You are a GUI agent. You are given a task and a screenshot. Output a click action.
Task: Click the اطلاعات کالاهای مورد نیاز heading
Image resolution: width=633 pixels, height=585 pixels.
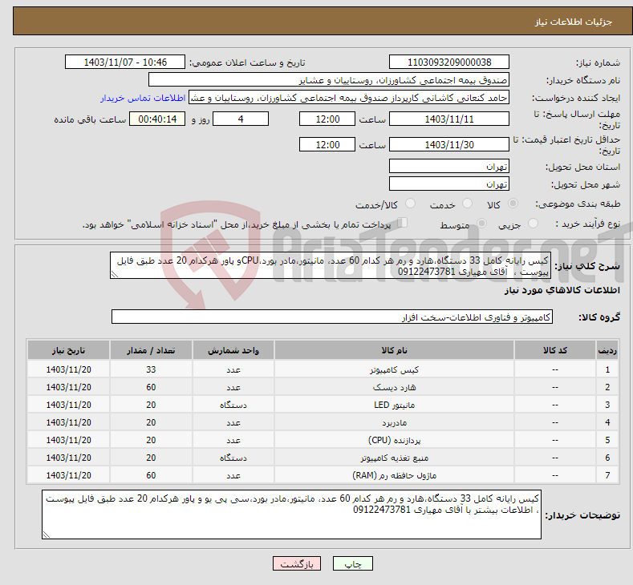562,290
